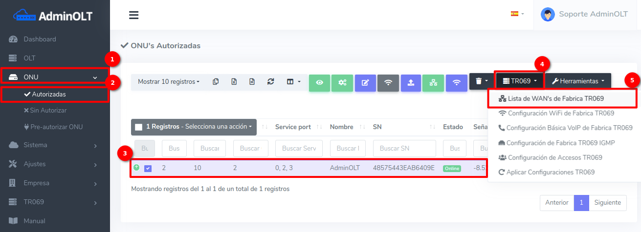Click the refresh table icon
The width and height of the screenshot is (641, 232).
270,81
